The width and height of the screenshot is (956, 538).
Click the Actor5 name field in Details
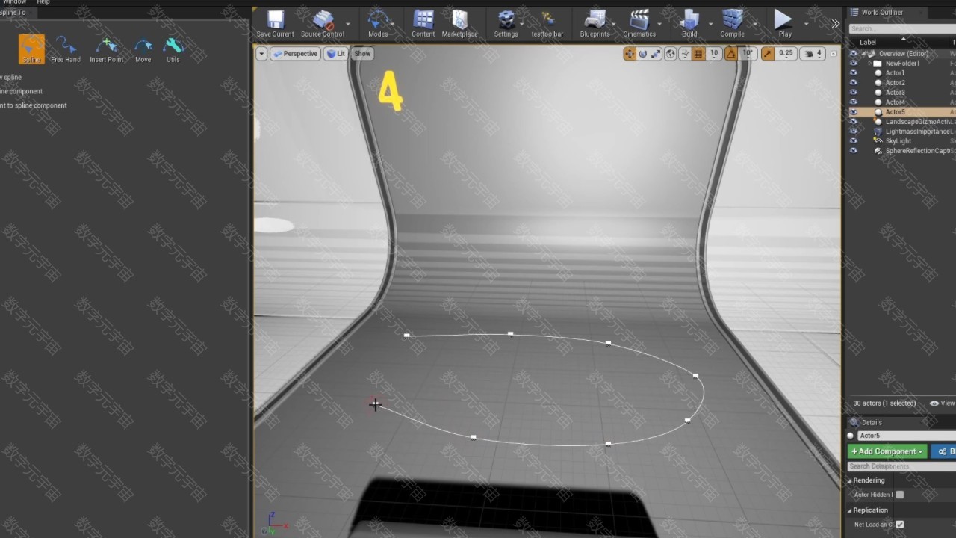pyautogui.click(x=906, y=436)
